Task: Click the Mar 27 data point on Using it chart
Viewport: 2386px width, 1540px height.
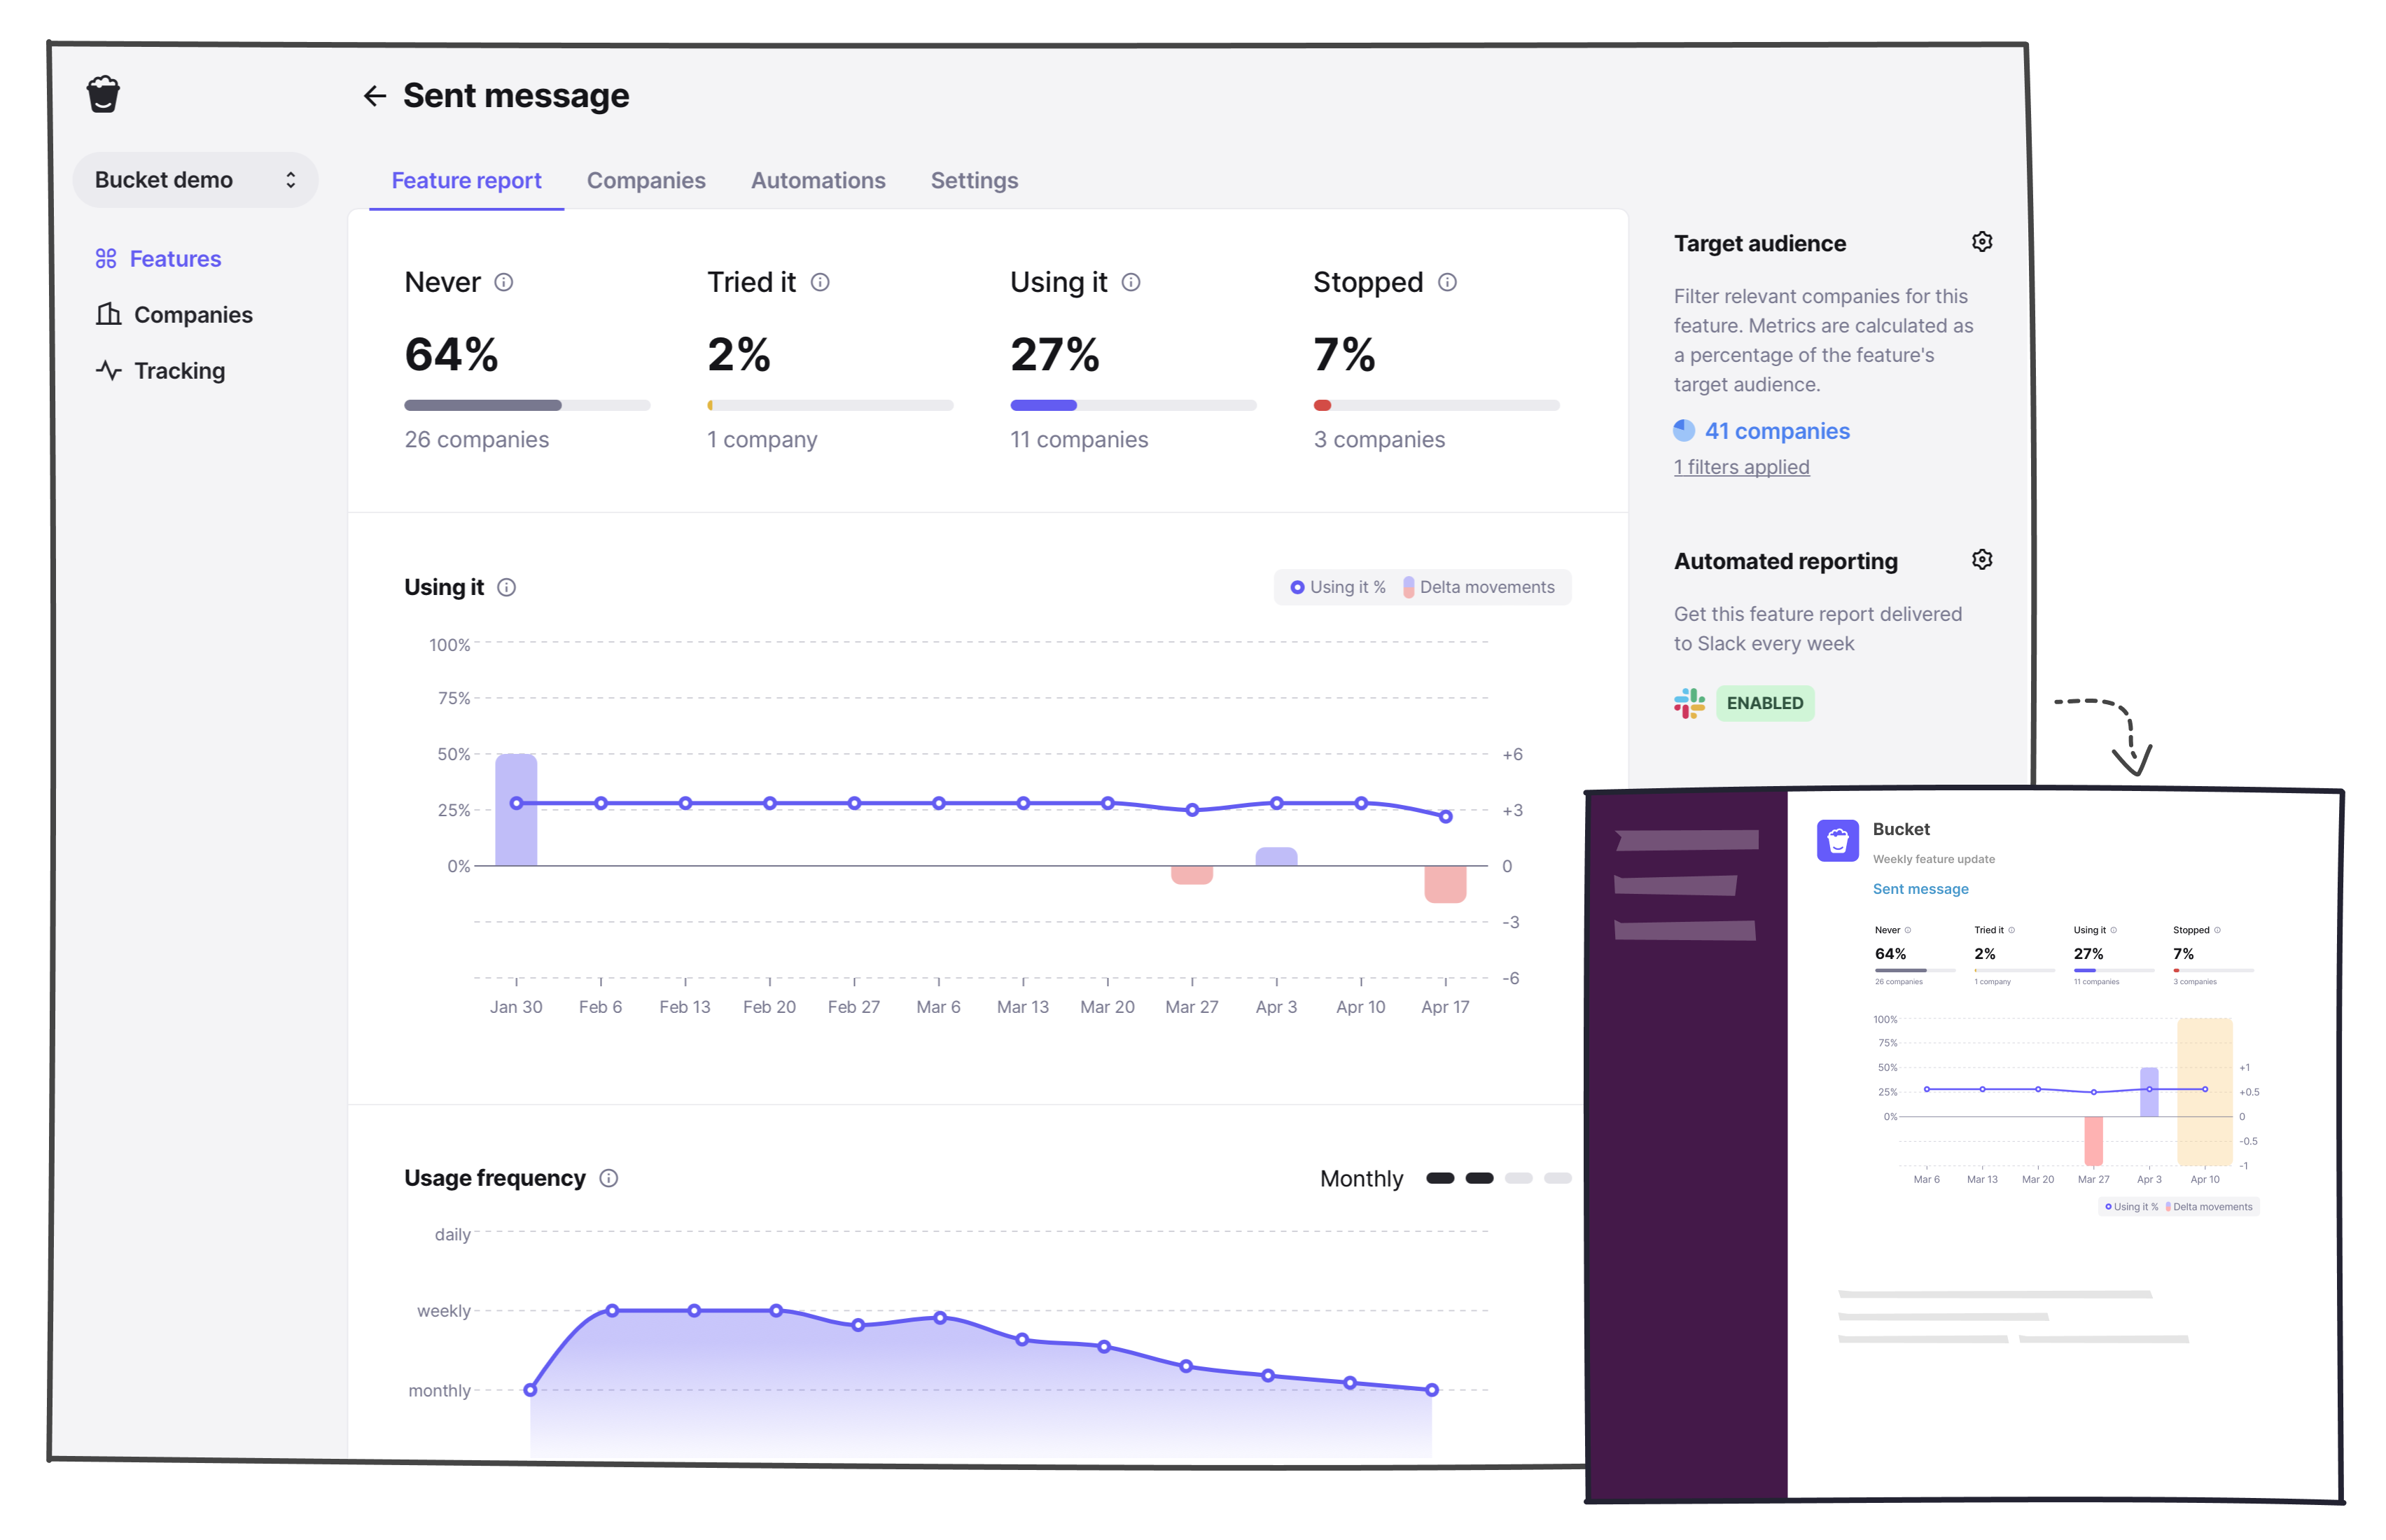Action: (x=1192, y=811)
